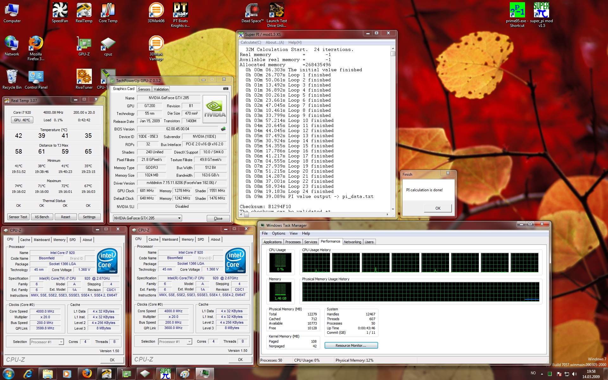This screenshot has width=608, height=380.
Task: Open super_pi mod v1.5 desktop icon
Action: [541, 15]
